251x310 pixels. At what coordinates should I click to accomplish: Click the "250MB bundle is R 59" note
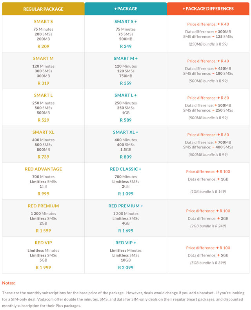pos(208,44)
